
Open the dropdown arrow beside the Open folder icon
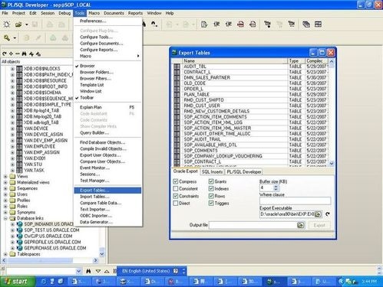(x=27, y=24)
